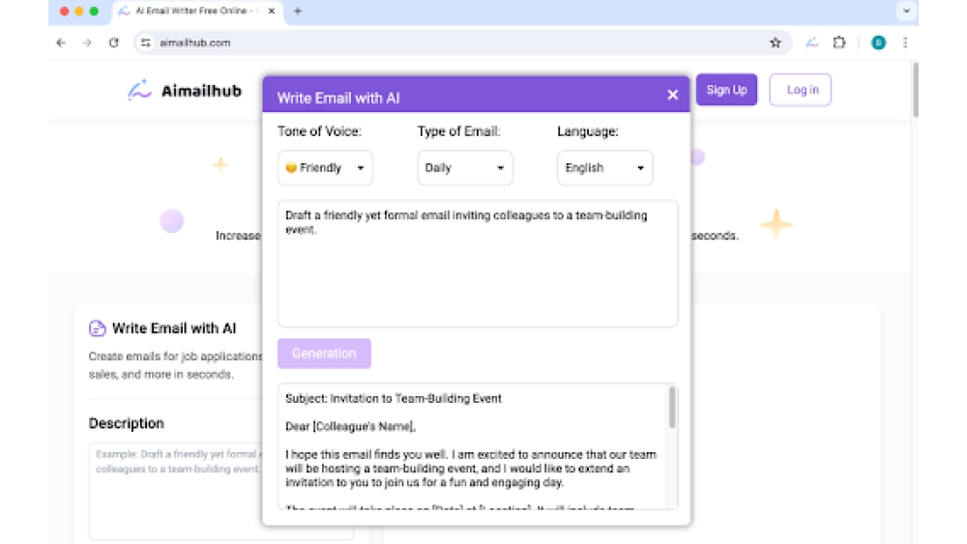967x544 pixels.
Task: Click the Tone of Voice label
Action: tap(319, 131)
